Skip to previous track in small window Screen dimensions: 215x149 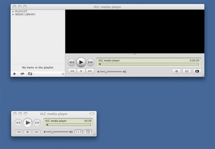[x=19, y=132]
